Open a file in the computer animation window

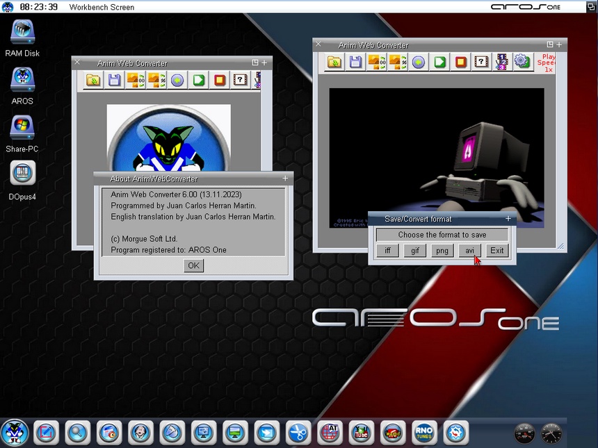334,62
